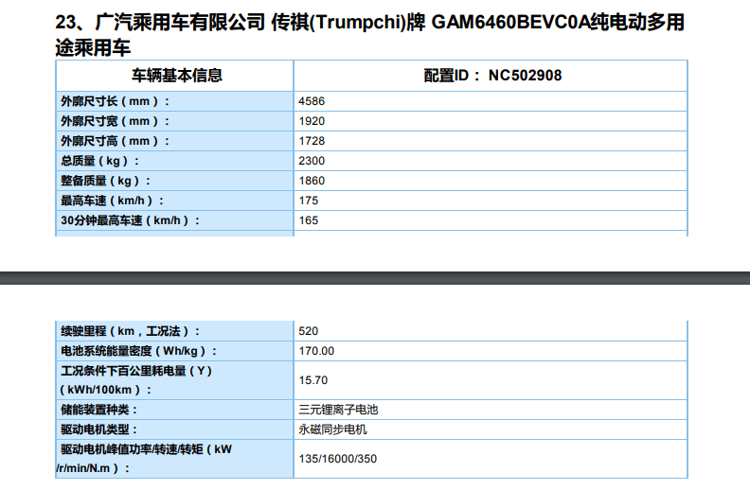Select the 外廓尺寸高 (mm) label
The height and width of the screenshot is (490, 750).
pos(115,141)
